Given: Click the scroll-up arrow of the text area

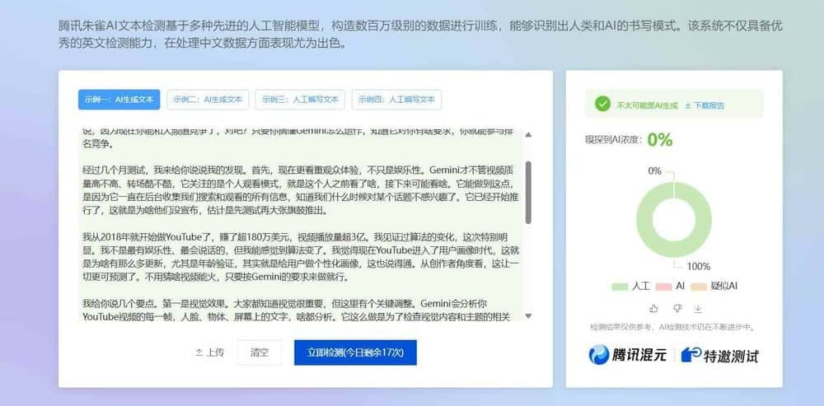Looking at the screenshot, I should (x=528, y=133).
